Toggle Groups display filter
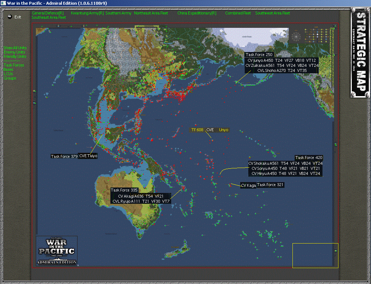The width and height of the screenshot is (371, 284). 10,78
